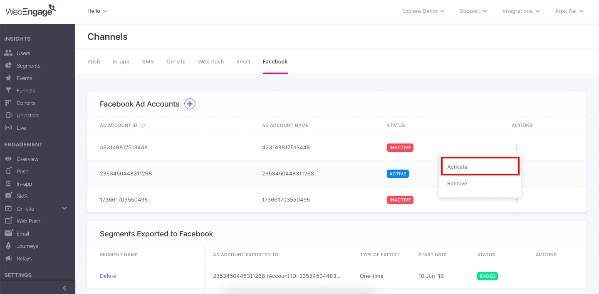Image resolution: width=599 pixels, height=294 pixels.
Task: Expand the Explore Demo dropdown
Action: [x=423, y=11]
